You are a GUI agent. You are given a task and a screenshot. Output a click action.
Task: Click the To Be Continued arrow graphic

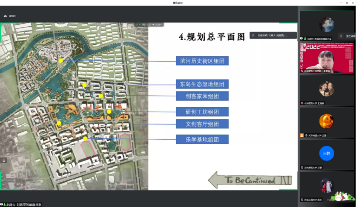click(250, 181)
